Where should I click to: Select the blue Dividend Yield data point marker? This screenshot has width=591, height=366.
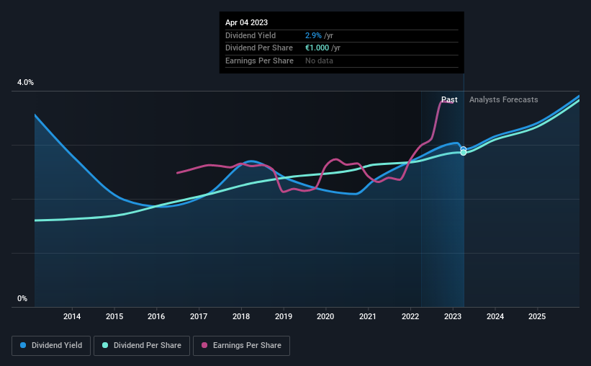[464, 149]
